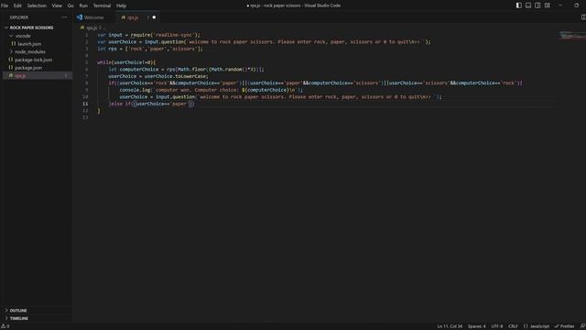The width and height of the screenshot is (586, 330).
Task: Open the File menu
Action: pos(5,5)
